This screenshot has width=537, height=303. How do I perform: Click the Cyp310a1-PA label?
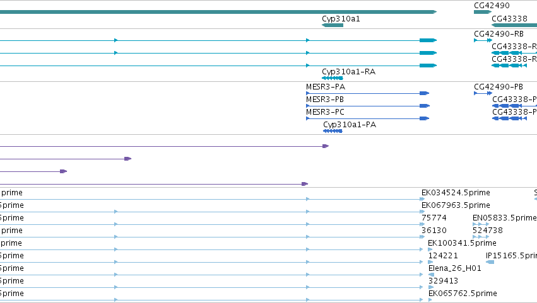(350, 125)
